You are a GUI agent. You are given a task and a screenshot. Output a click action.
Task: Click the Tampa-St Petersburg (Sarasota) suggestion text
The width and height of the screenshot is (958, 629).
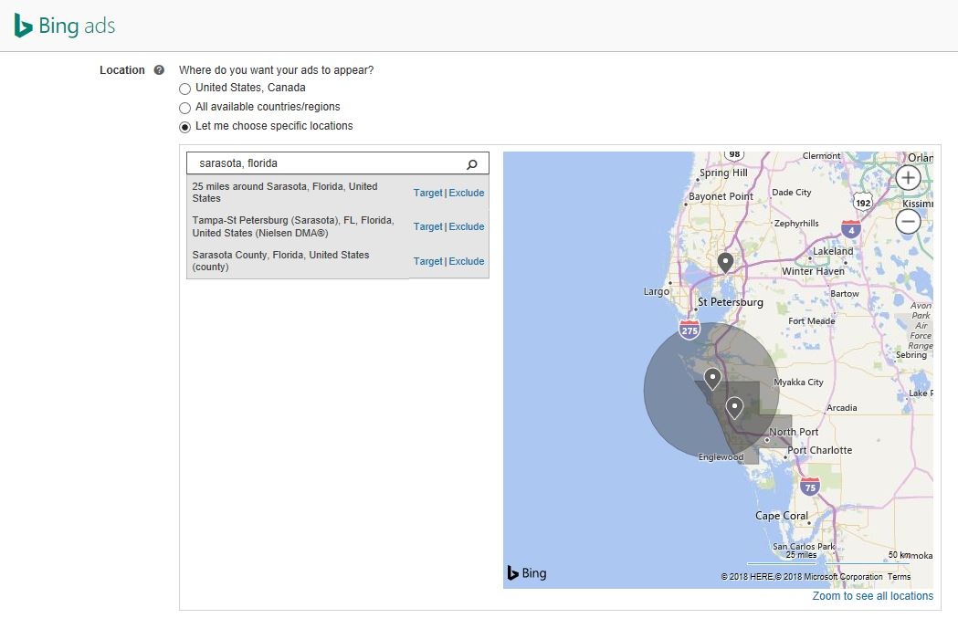coord(293,226)
